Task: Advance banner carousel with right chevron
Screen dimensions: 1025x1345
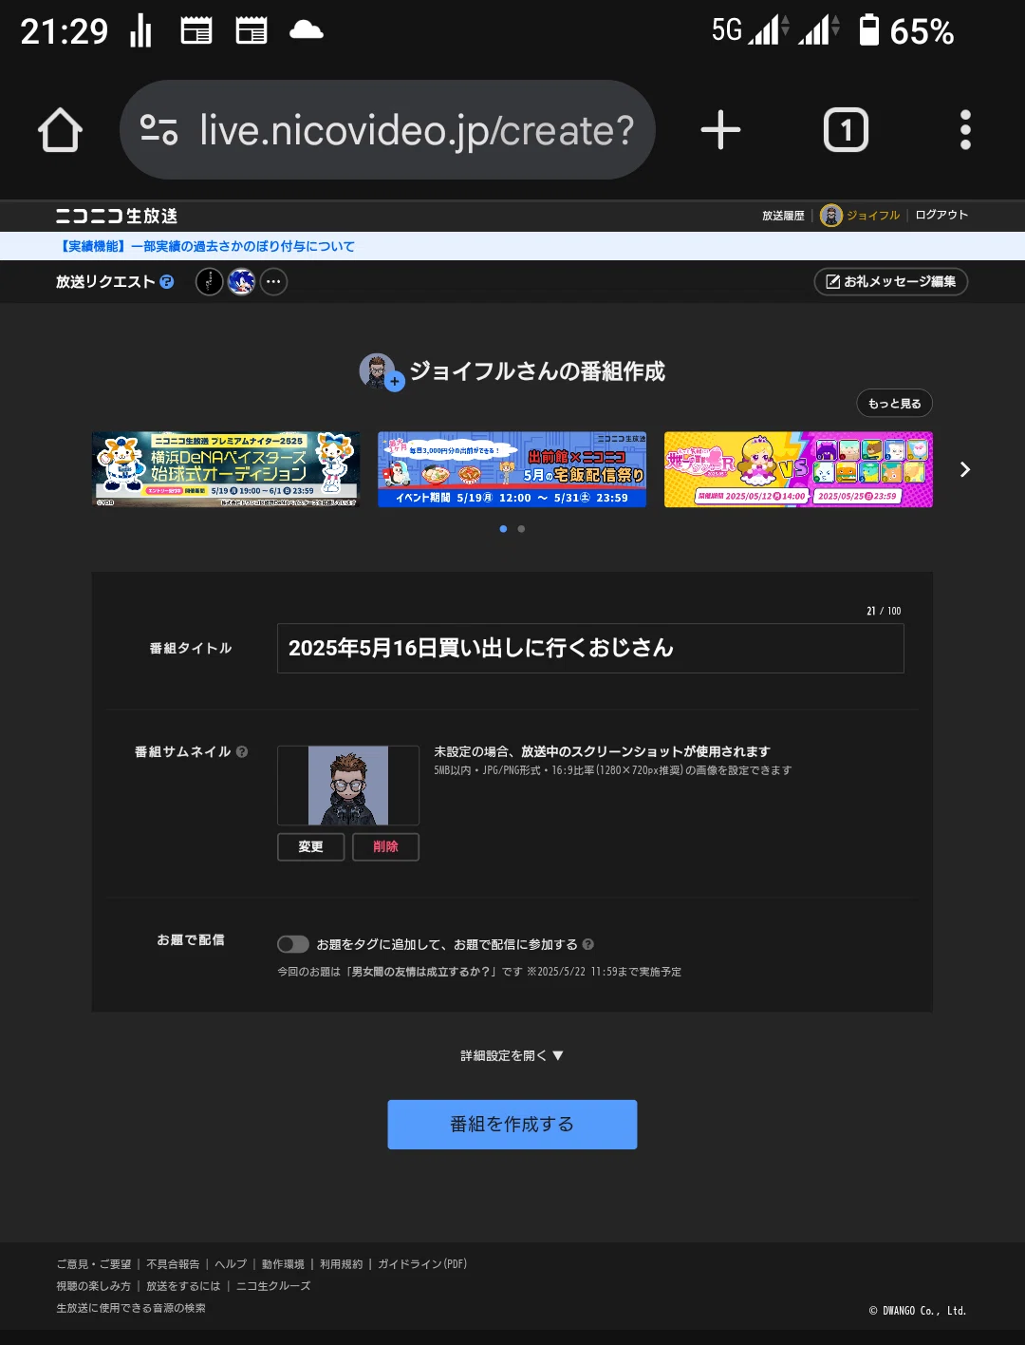Action: 965,469
